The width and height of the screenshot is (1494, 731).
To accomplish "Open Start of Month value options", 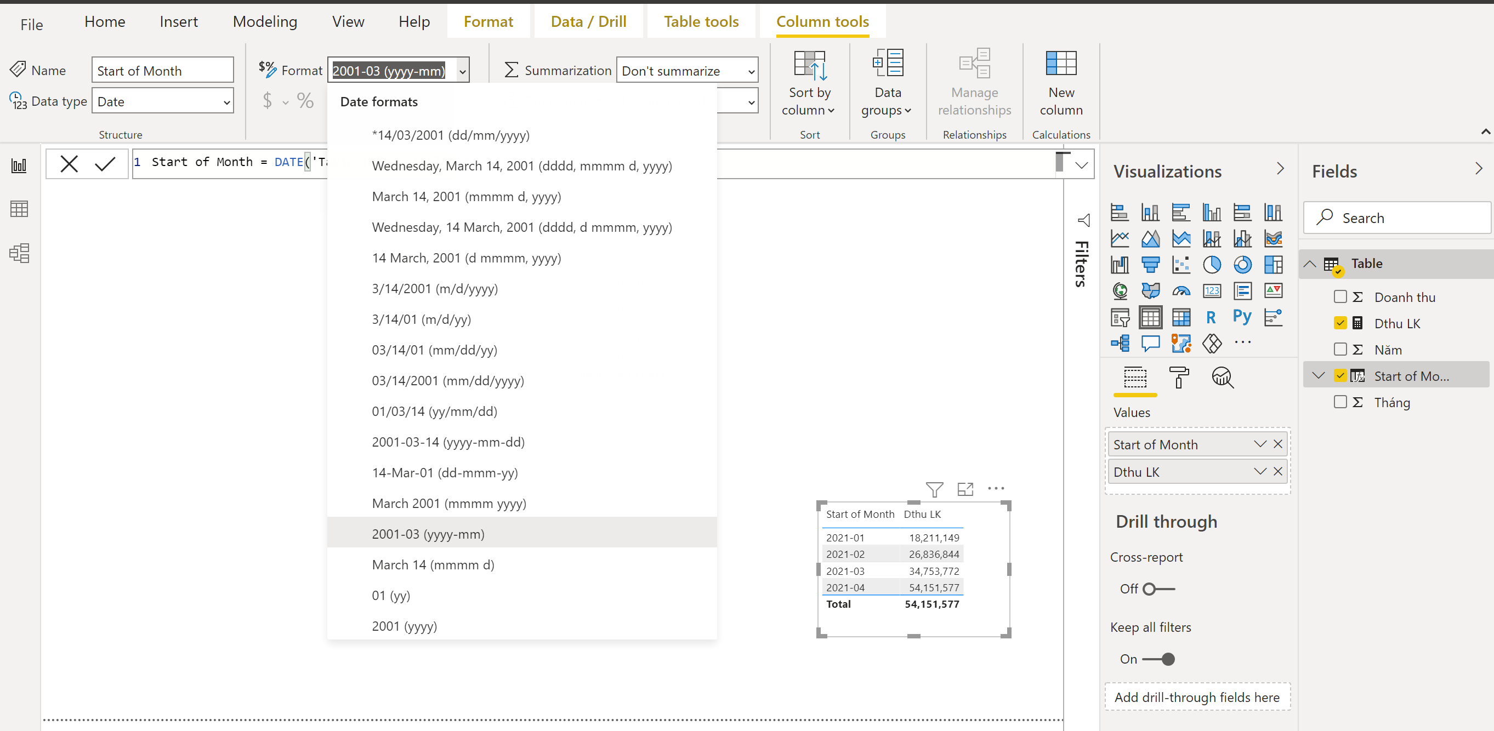I will pos(1259,444).
